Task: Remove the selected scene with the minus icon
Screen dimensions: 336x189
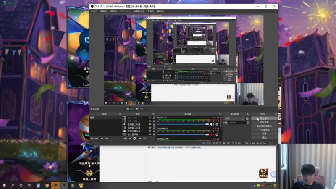Action: [97, 139]
